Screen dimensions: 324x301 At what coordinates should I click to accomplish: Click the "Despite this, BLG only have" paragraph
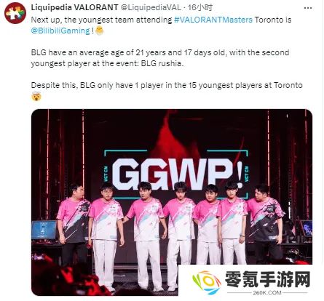click(167, 85)
